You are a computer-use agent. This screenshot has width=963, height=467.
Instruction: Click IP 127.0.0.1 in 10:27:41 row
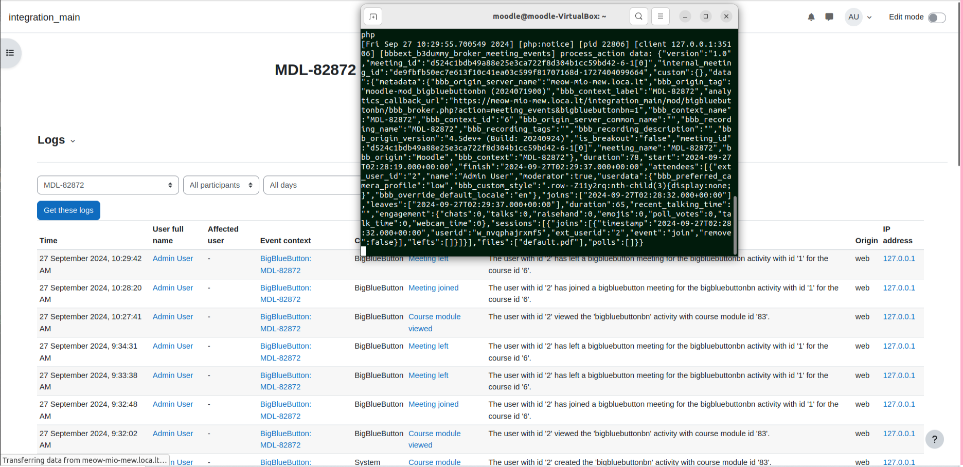899,317
